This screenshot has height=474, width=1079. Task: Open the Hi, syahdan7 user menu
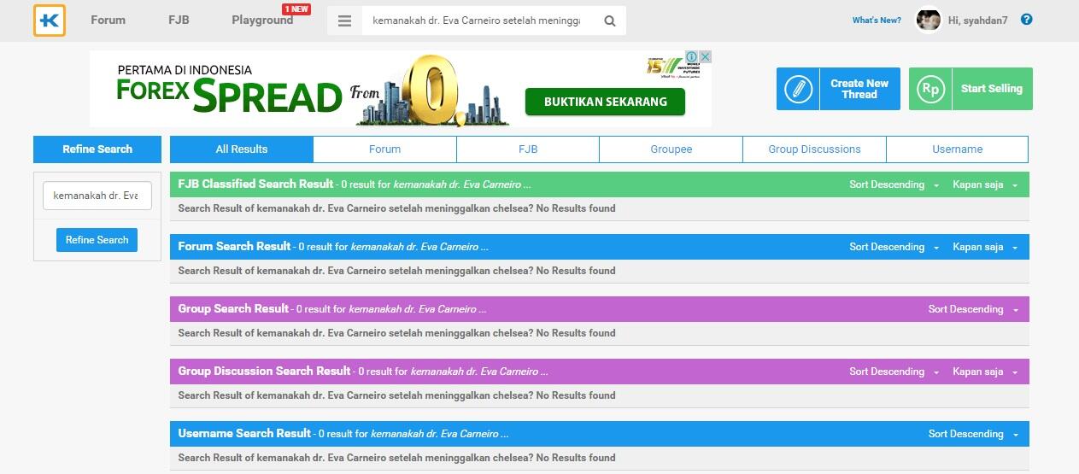tap(977, 20)
